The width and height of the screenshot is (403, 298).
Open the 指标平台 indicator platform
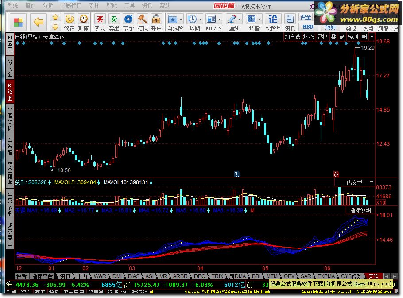(x=42, y=276)
